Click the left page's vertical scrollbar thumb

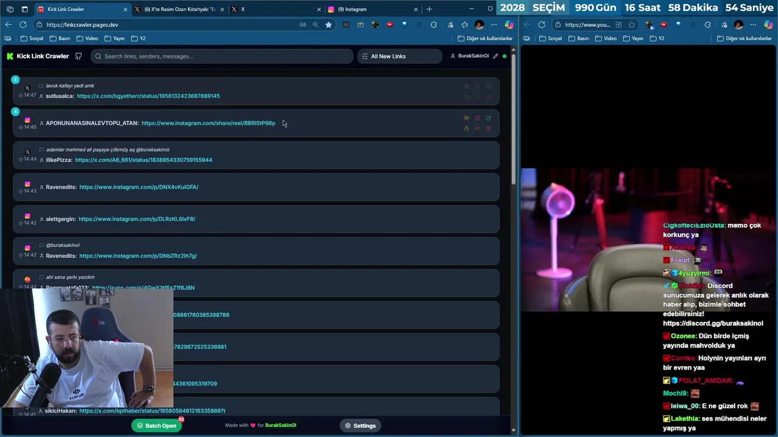click(514, 120)
